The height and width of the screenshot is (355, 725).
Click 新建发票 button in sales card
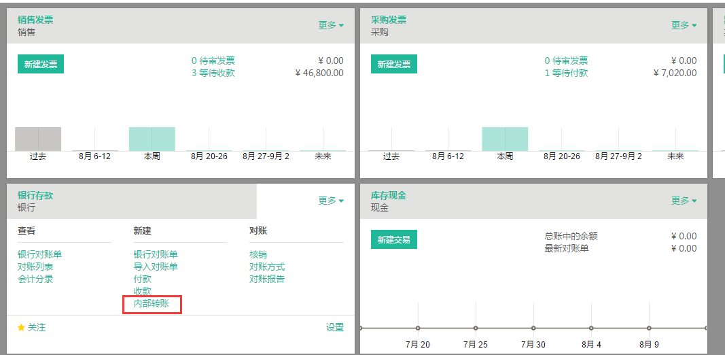pyautogui.click(x=41, y=65)
